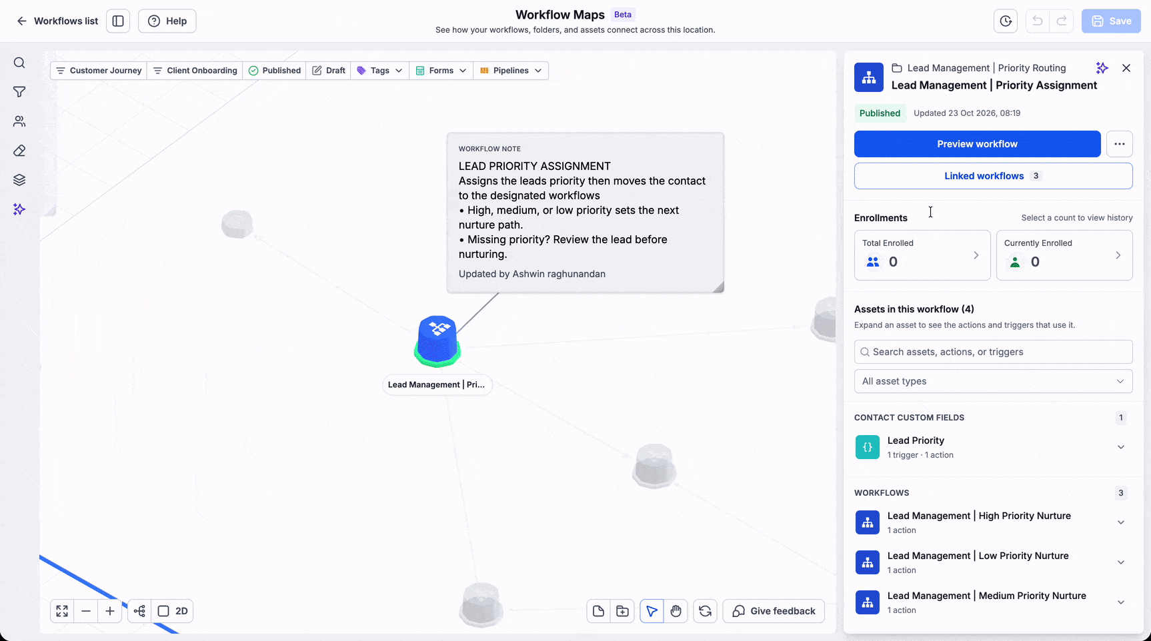Image resolution: width=1151 pixels, height=641 pixels.
Task: Activate the pointer select tool
Action: [x=652, y=611]
